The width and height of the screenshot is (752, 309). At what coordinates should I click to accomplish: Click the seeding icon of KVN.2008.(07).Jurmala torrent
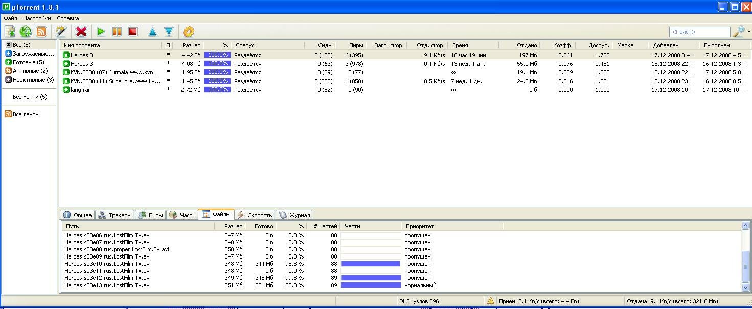66,72
